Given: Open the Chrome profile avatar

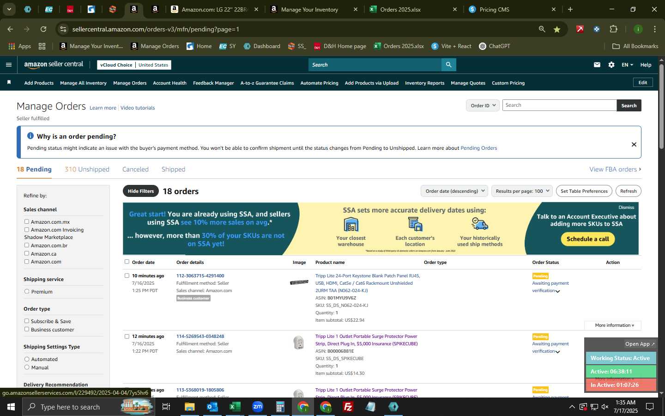Looking at the screenshot, I should coord(638,29).
